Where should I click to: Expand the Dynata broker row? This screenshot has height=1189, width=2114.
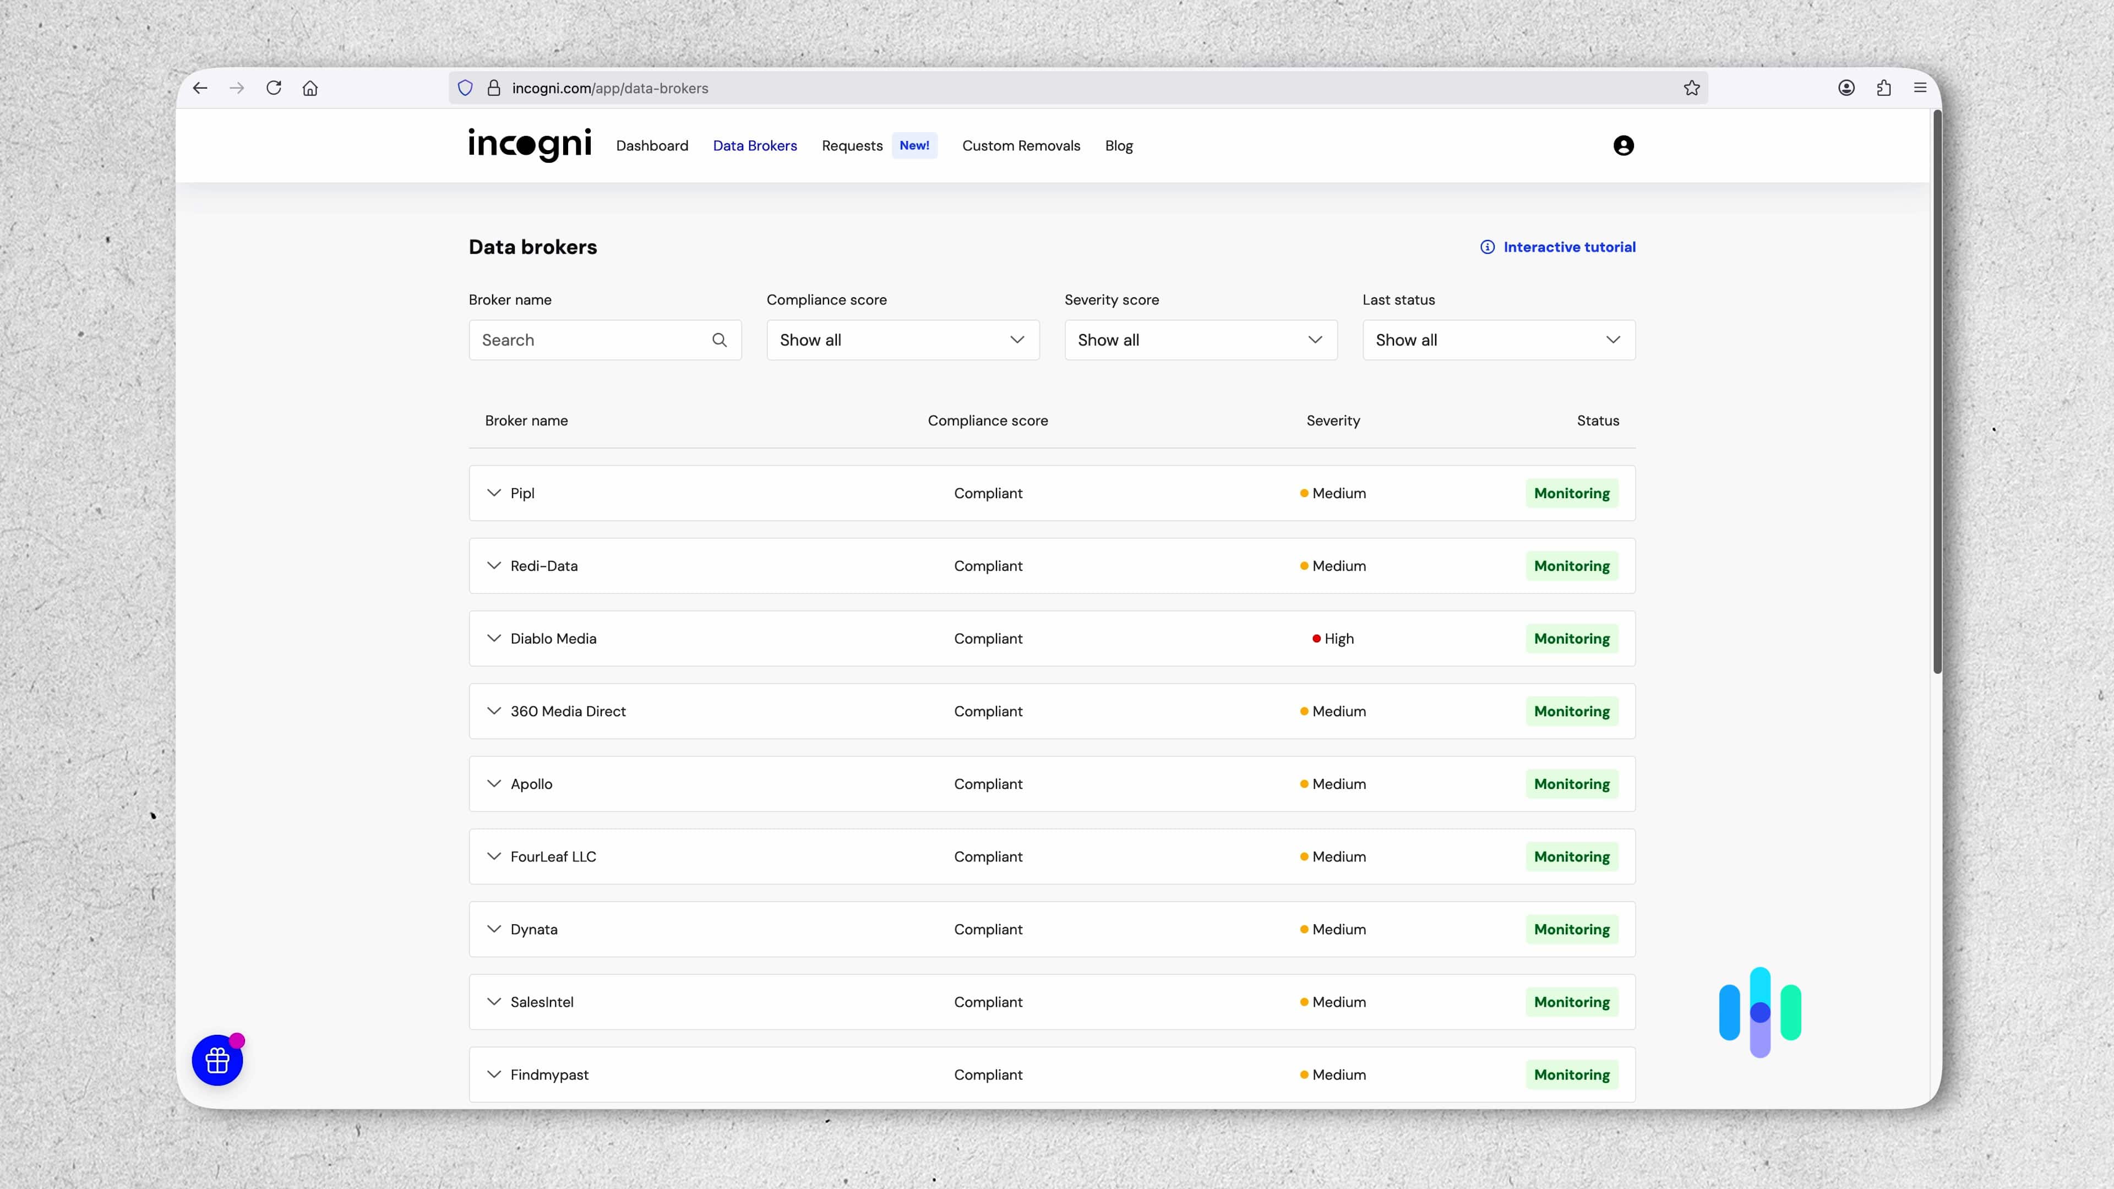click(x=494, y=929)
